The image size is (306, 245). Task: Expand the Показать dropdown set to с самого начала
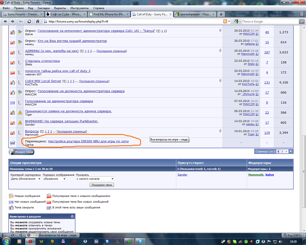point(95,178)
